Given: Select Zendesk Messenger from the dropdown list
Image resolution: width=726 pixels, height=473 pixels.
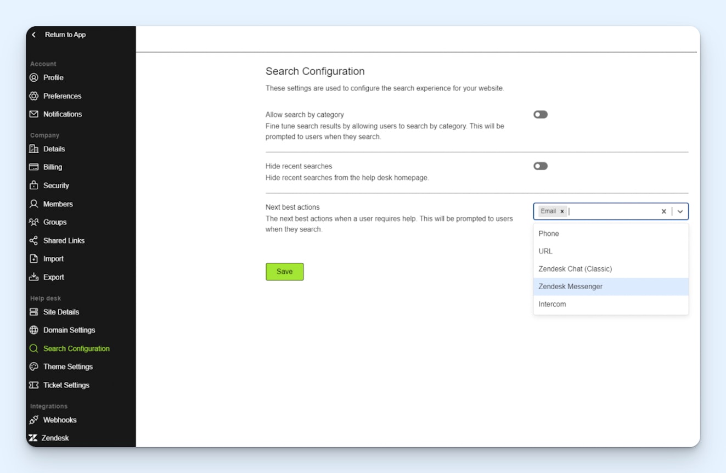Looking at the screenshot, I should pyautogui.click(x=570, y=286).
